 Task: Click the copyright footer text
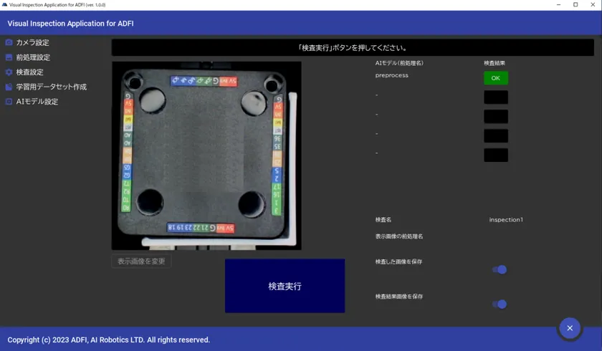pyautogui.click(x=109, y=340)
